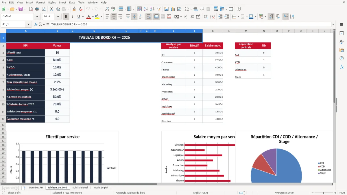347x195 pixels.
Task: Insert an image using the toolbar icon
Action: (x=167, y=9)
